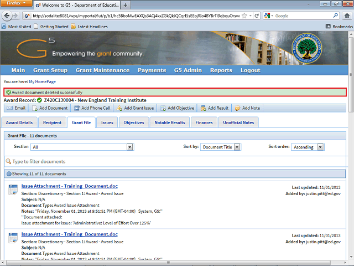Open the Grant Setup menu
354x266 pixels.
point(50,70)
